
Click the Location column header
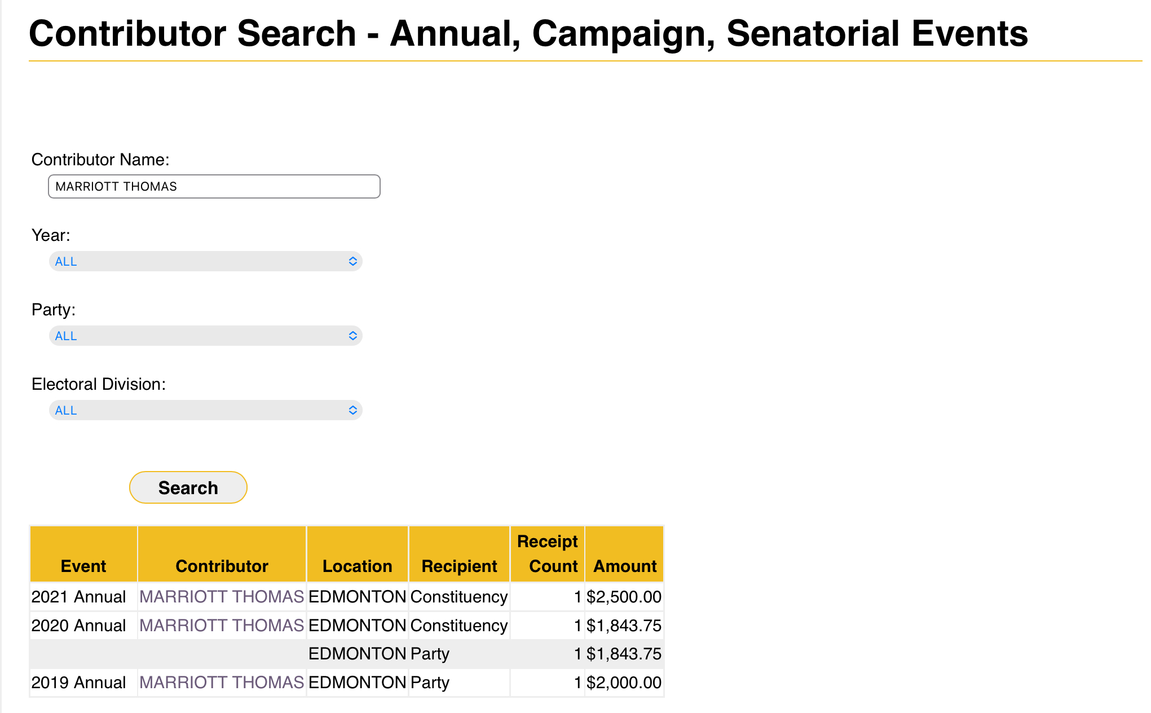(357, 566)
